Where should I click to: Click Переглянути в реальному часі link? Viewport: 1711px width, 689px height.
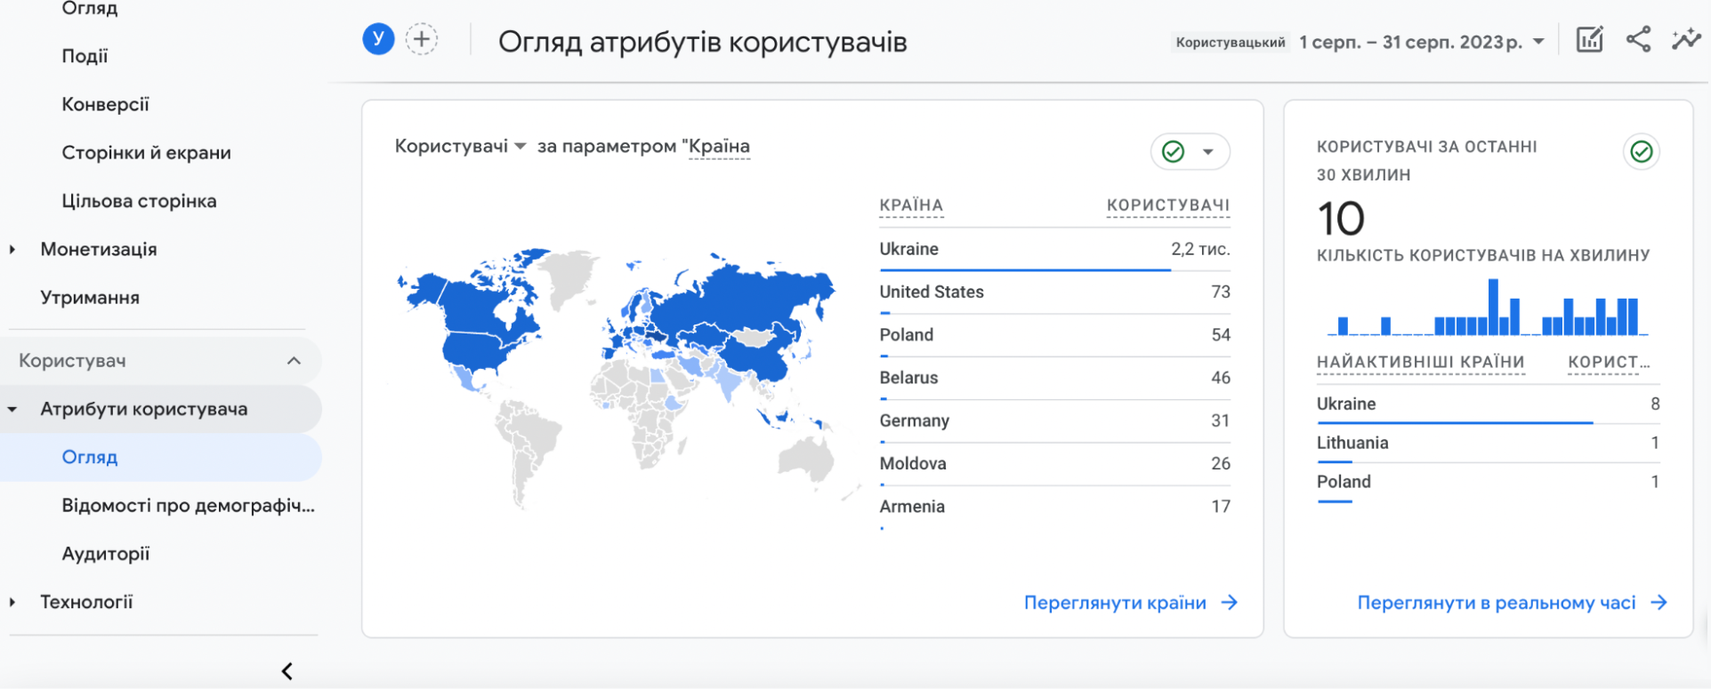pyautogui.click(x=1496, y=603)
